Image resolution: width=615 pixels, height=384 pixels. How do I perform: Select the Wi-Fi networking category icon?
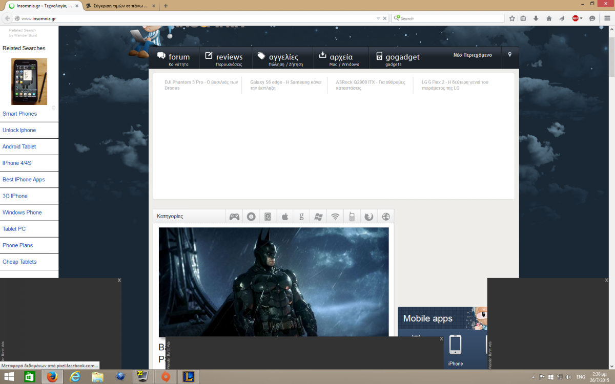tap(335, 217)
